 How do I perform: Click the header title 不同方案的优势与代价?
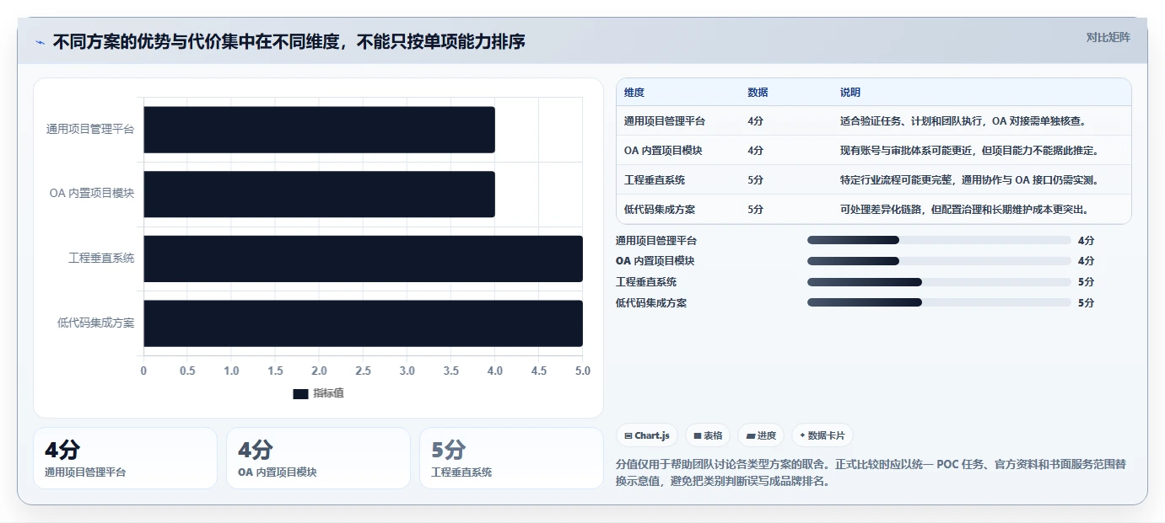(289, 41)
